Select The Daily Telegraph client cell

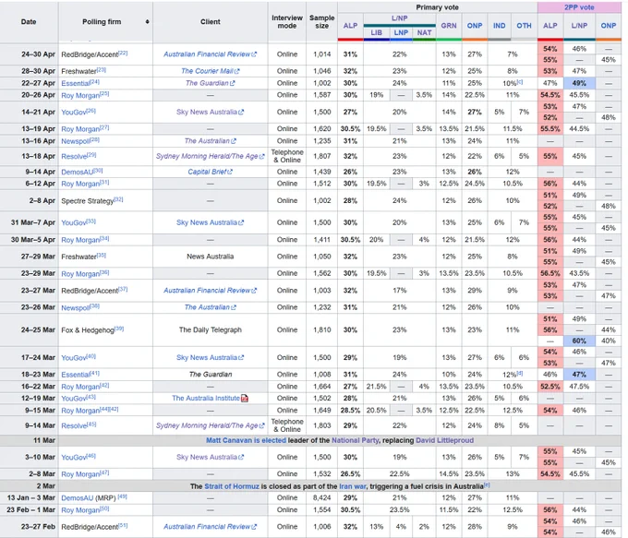211,329
